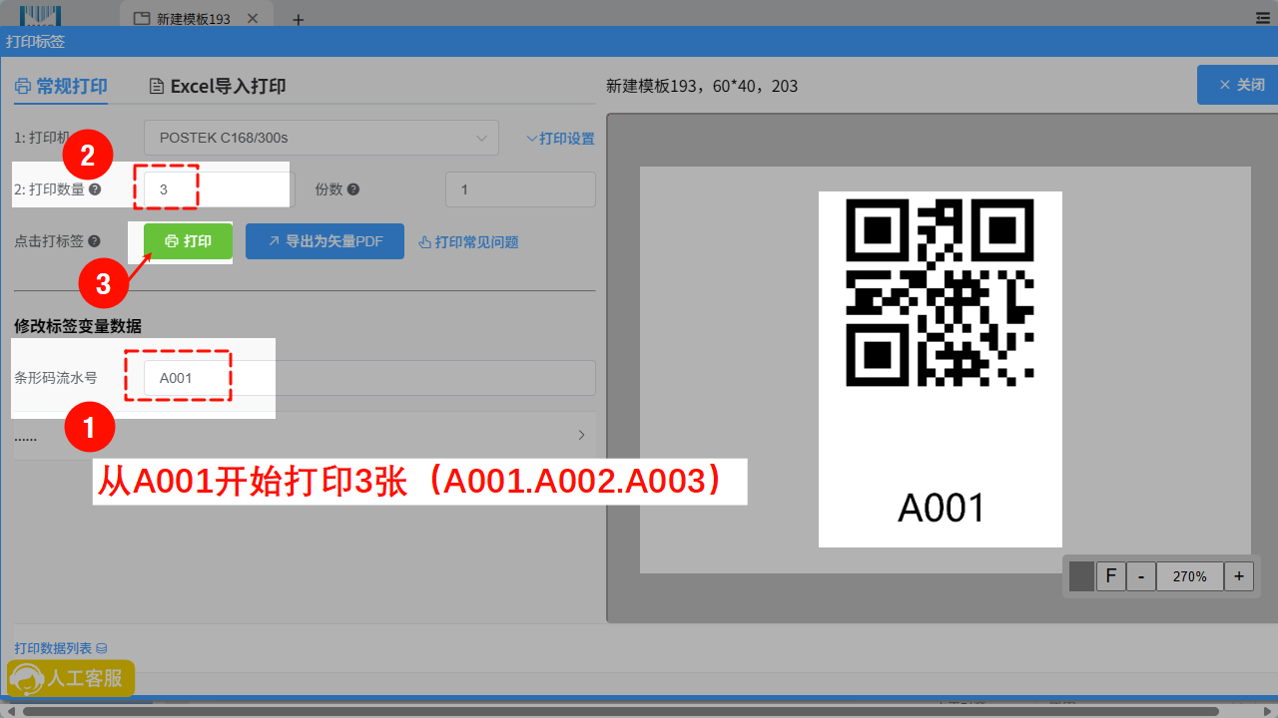Click the horizontal scrollbar at the bottom
The image size is (1278, 718).
point(619,711)
